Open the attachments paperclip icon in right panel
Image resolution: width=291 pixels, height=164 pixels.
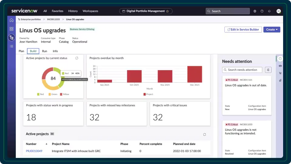tap(280, 80)
